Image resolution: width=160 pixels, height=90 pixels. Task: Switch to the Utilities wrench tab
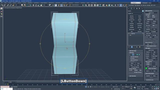(142, 8)
